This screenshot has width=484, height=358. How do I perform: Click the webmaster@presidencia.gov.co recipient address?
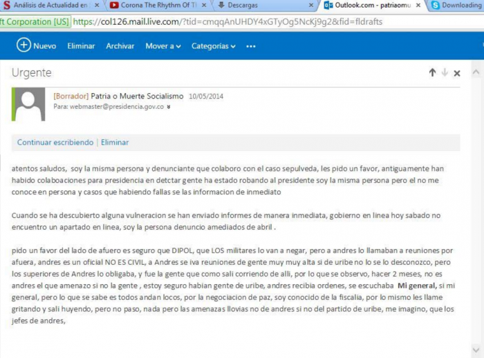[x=117, y=106]
